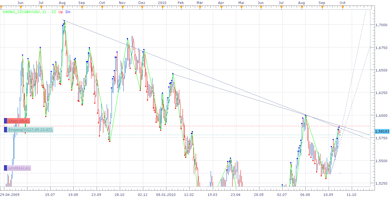Select the Stop(-99,4) order label
Image resolution: width=392 pixels, height=198 pixels.
click(19, 121)
